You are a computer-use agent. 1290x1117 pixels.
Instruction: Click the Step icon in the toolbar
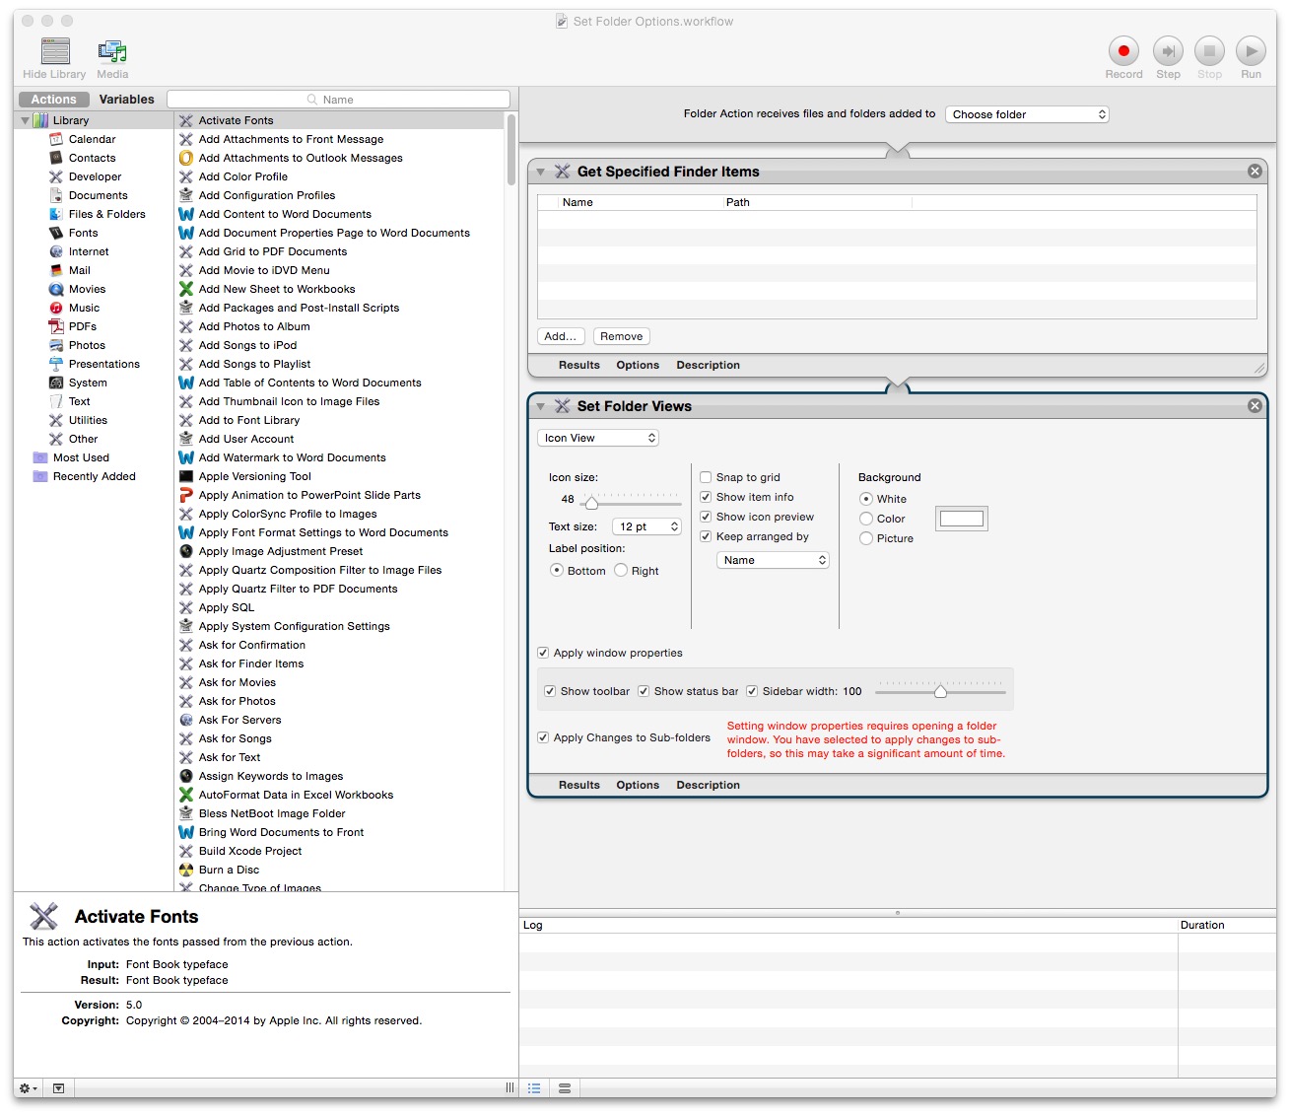click(1168, 51)
